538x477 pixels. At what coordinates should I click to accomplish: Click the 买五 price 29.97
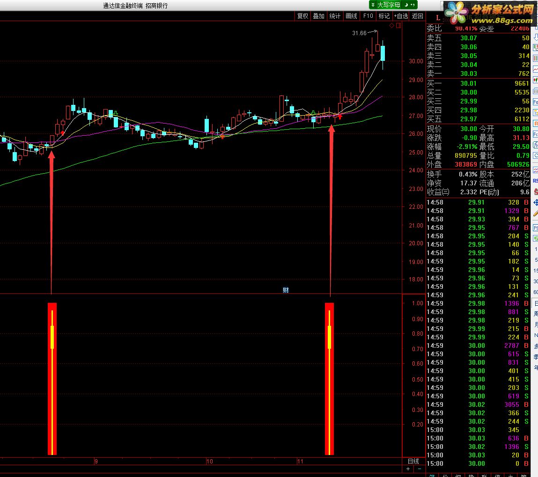(469, 119)
